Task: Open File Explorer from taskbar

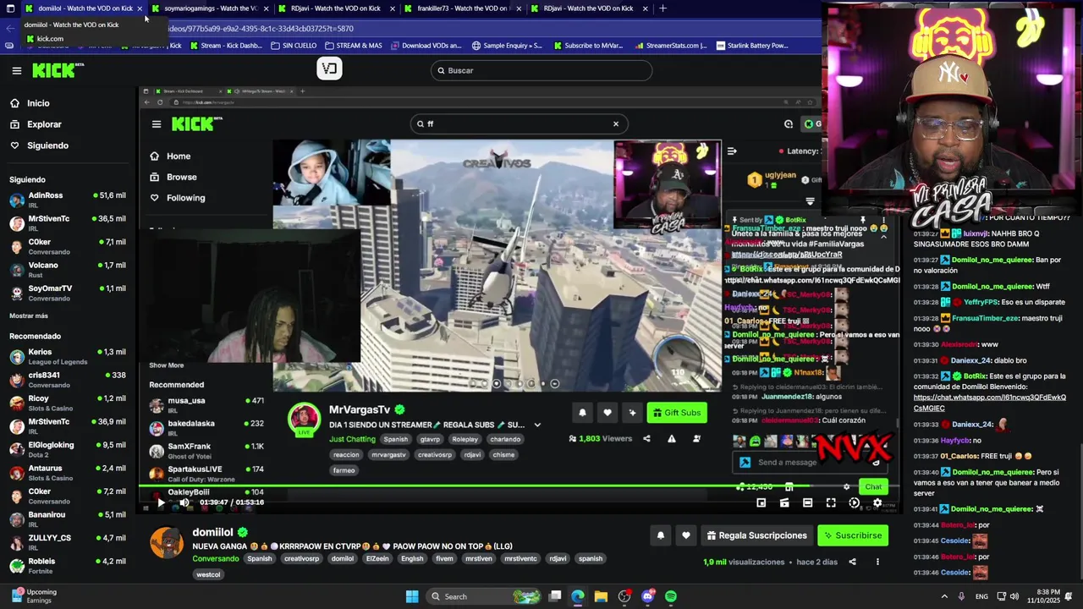Action: coord(601,596)
